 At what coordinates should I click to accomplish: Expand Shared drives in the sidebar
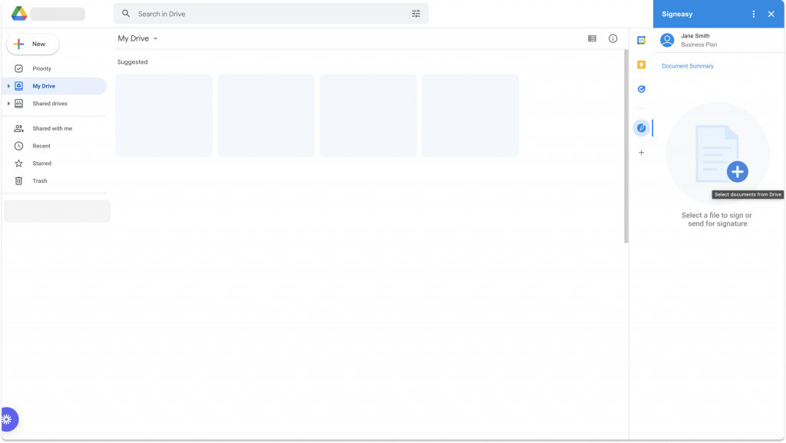[x=7, y=103]
